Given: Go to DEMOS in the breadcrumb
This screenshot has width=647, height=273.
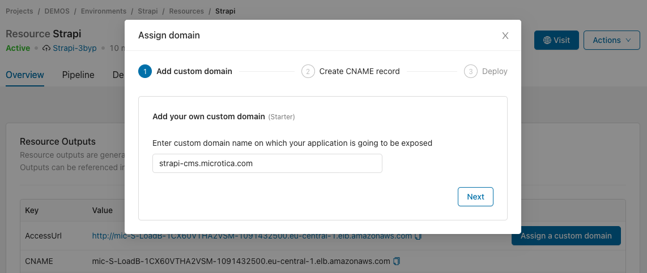Looking at the screenshot, I should click(57, 11).
